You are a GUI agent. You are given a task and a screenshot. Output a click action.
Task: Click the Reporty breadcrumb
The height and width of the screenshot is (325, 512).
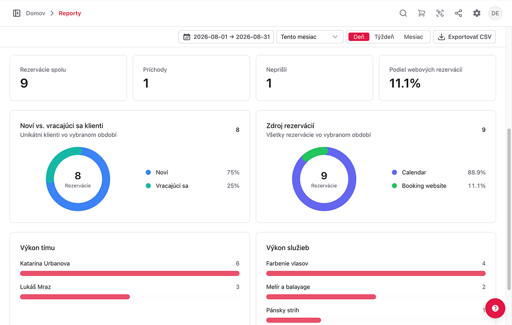coord(70,13)
